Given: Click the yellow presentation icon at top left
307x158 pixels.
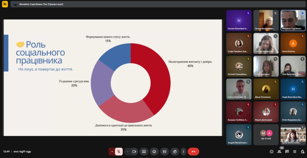Looking at the screenshot, I should tap(5, 4).
